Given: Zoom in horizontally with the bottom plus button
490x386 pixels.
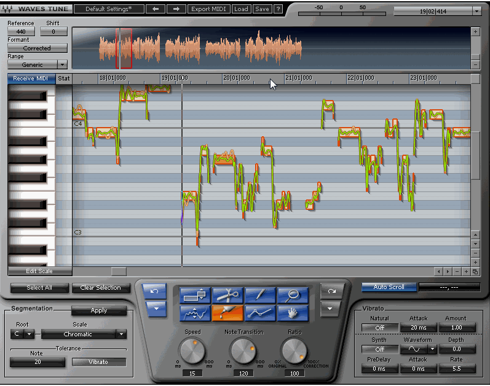Looking at the screenshot, I should tap(466, 271).
